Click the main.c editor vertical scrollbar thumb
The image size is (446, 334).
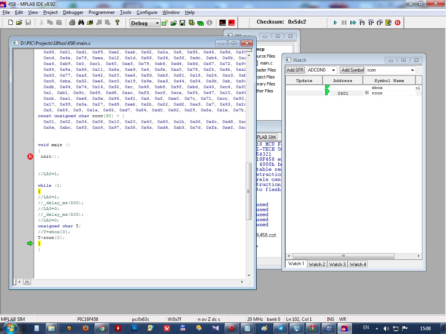pyautogui.click(x=249, y=191)
